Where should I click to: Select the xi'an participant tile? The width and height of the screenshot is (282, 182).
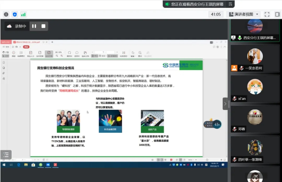tap(255, 89)
